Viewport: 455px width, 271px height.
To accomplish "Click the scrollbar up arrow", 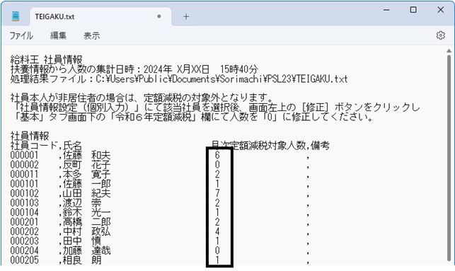I will [x=449, y=51].
